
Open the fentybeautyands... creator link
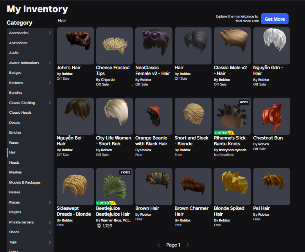pyautogui.click(x=233, y=150)
